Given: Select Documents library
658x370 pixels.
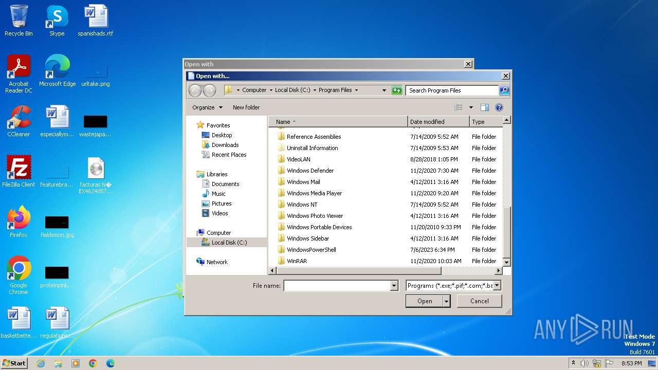Looking at the screenshot, I should [x=225, y=184].
